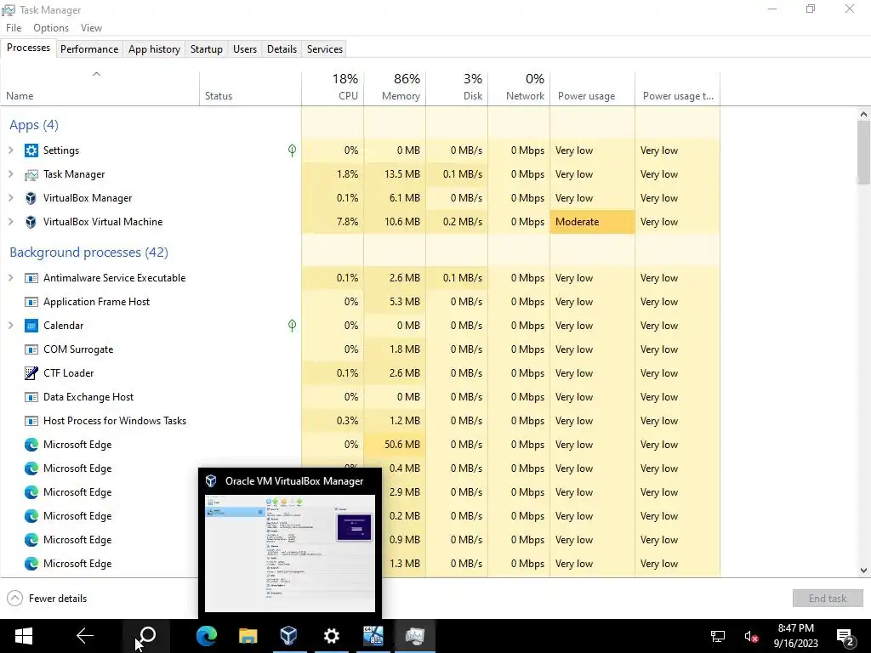Switch to VirtualBox from the taskbar
The height and width of the screenshot is (653, 871).
[289, 636]
